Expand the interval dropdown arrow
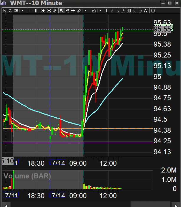Image resolution: width=181 pixels, height=207 pixels. (x=101, y=11)
